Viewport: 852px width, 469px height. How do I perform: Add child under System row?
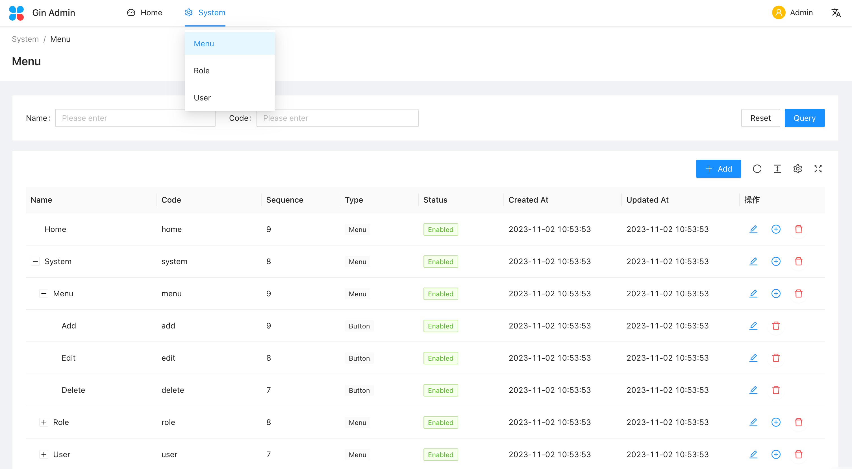click(776, 261)
